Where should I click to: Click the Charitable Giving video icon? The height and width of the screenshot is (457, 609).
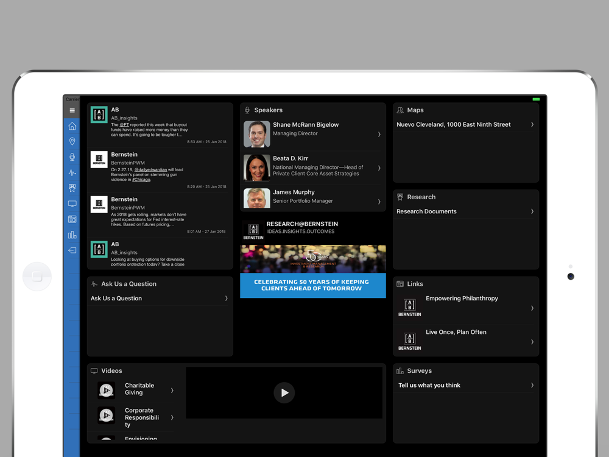pos(107,390)
